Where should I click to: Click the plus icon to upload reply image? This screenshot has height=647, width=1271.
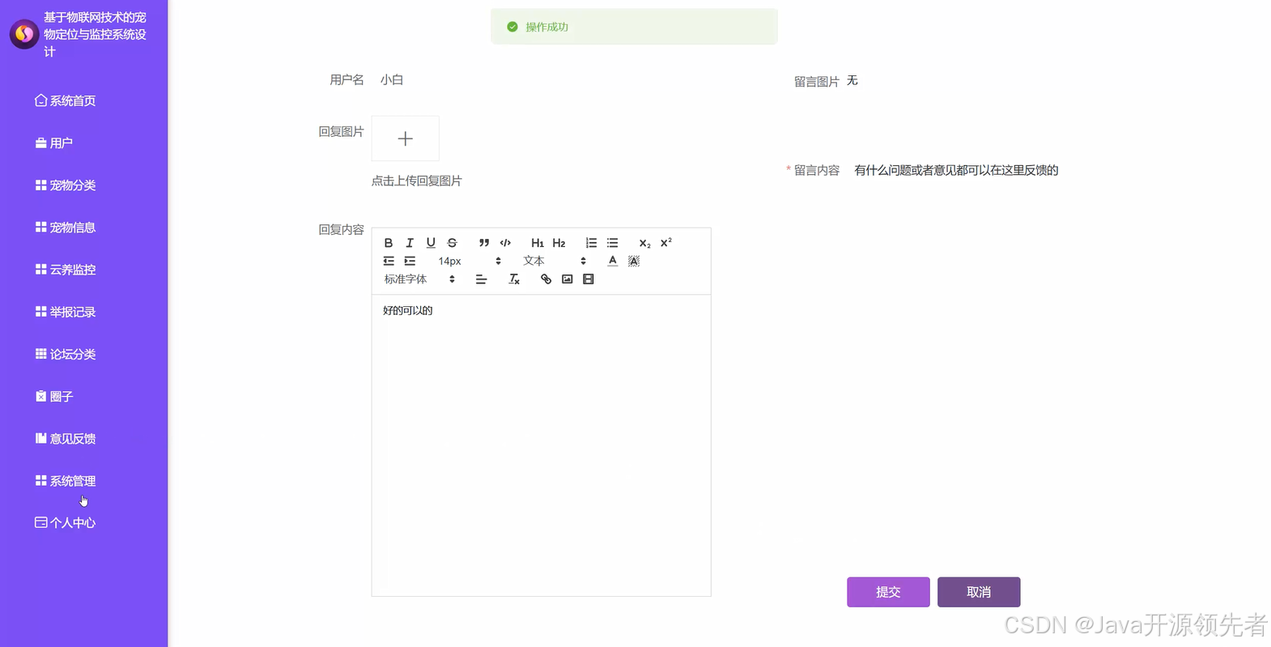coord(406,138)
